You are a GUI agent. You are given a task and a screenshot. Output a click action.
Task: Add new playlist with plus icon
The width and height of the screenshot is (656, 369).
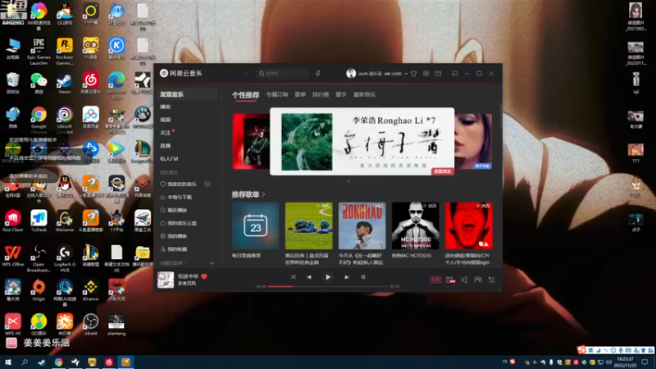(x=212, y=263)
